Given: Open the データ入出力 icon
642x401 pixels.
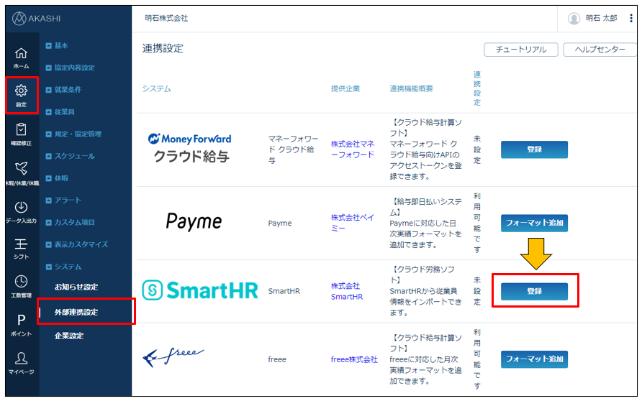Looking at the screenshot, I should tap(21, 211).
